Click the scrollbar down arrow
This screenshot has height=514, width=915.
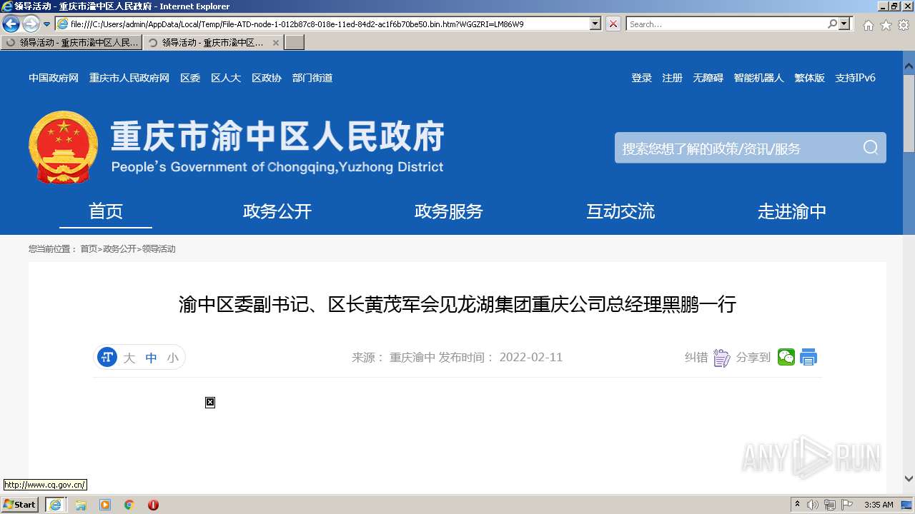[909, 479]
